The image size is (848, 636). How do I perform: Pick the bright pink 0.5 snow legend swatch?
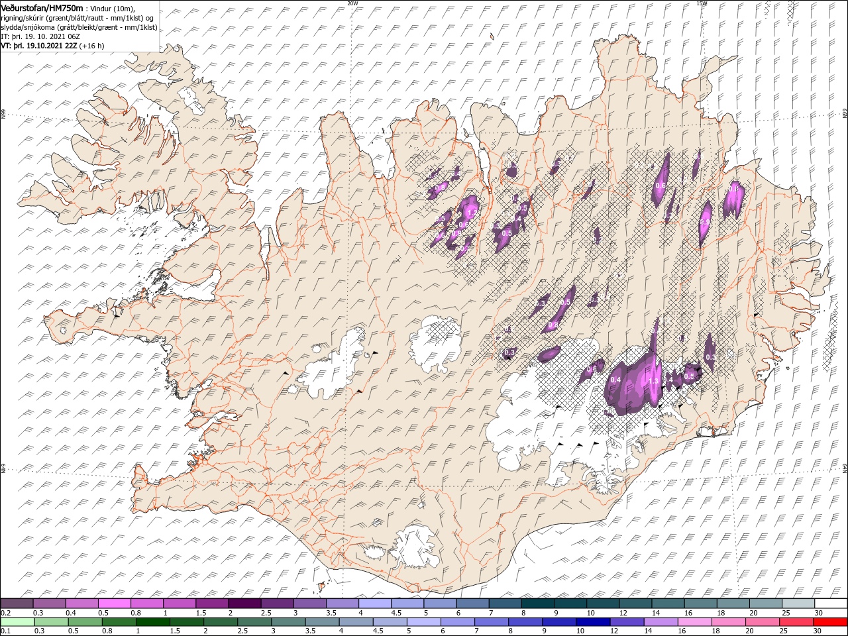click(x=114, y=604)
